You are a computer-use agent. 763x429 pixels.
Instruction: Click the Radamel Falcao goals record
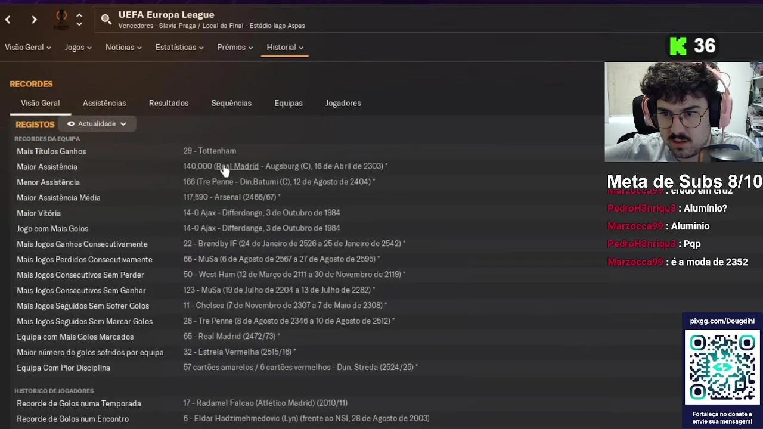265,403
